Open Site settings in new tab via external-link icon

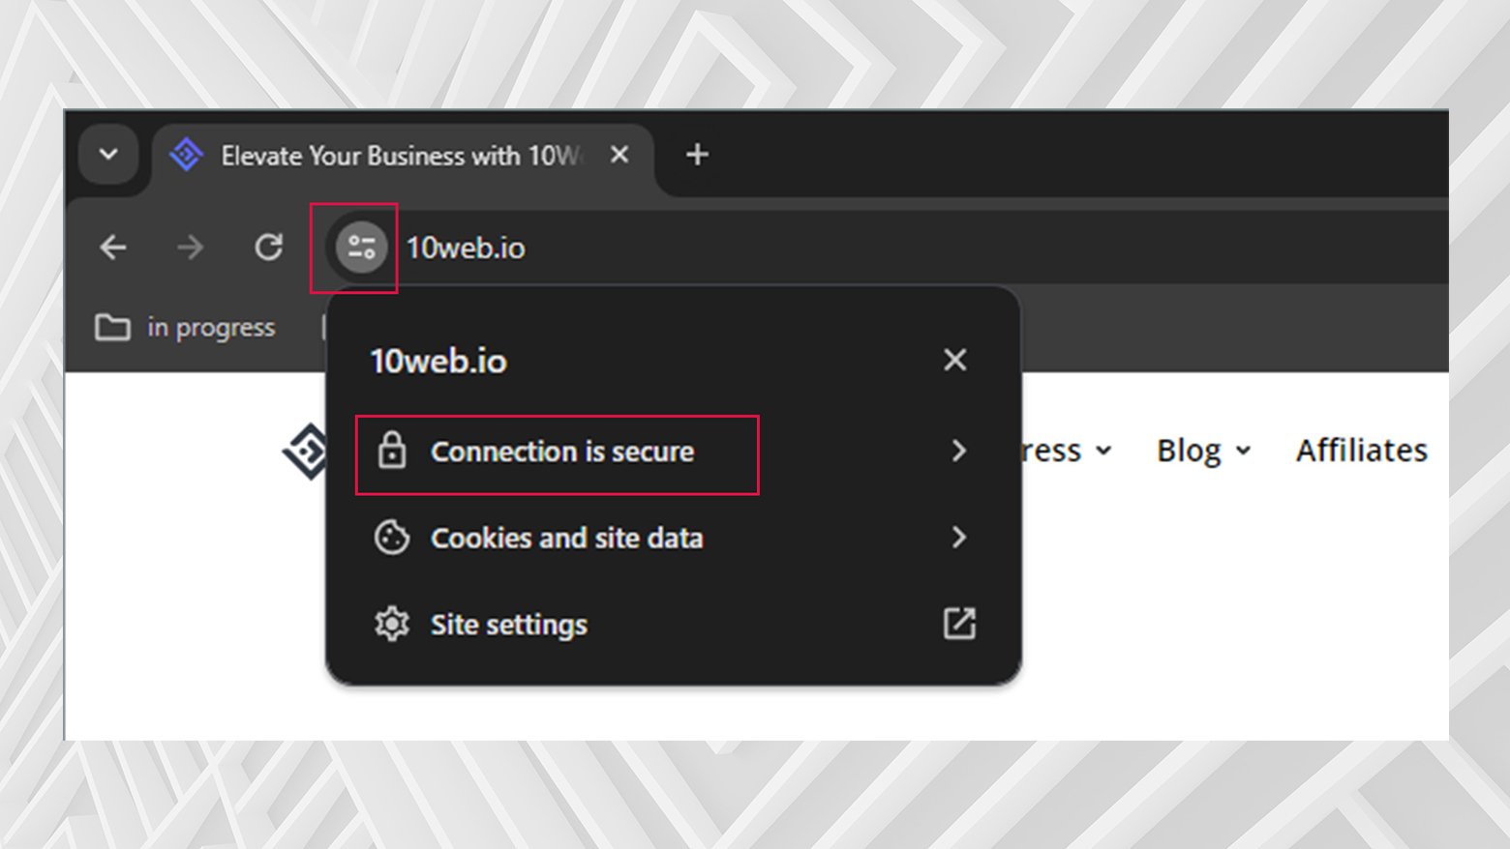pos(959,624)
